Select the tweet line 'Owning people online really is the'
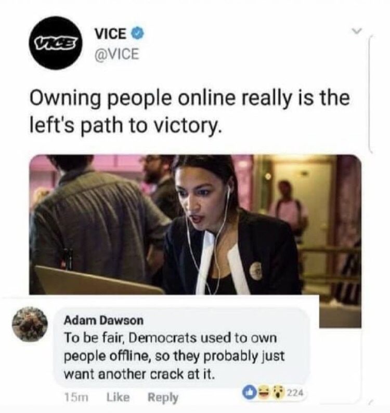This screenshot has width=390, height=413. 190,98
